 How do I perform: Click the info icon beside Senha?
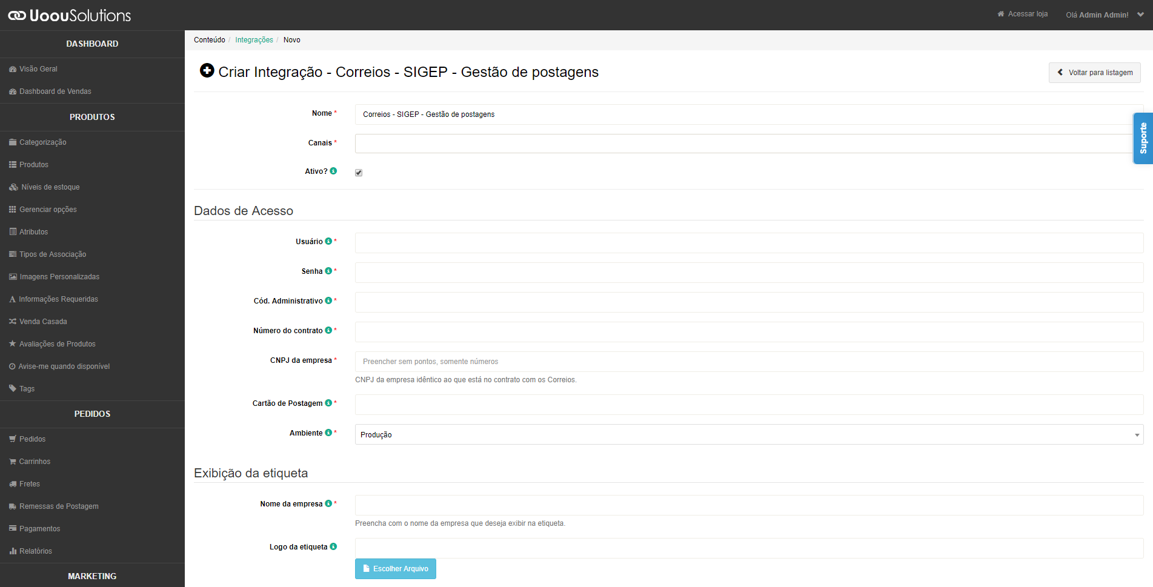[x=328, y=271]
